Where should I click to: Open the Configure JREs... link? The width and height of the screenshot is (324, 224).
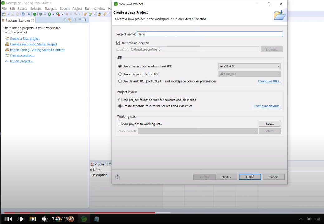[269, 81]
